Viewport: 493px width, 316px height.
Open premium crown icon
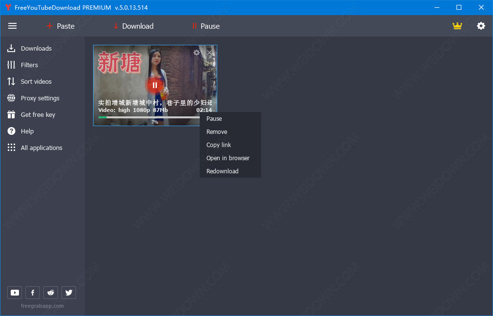[x=457, y=26]
